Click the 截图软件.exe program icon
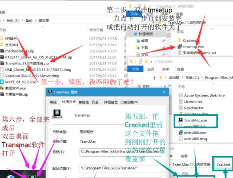The width and height of the screenshot is (233, 178). click(2, 88)
